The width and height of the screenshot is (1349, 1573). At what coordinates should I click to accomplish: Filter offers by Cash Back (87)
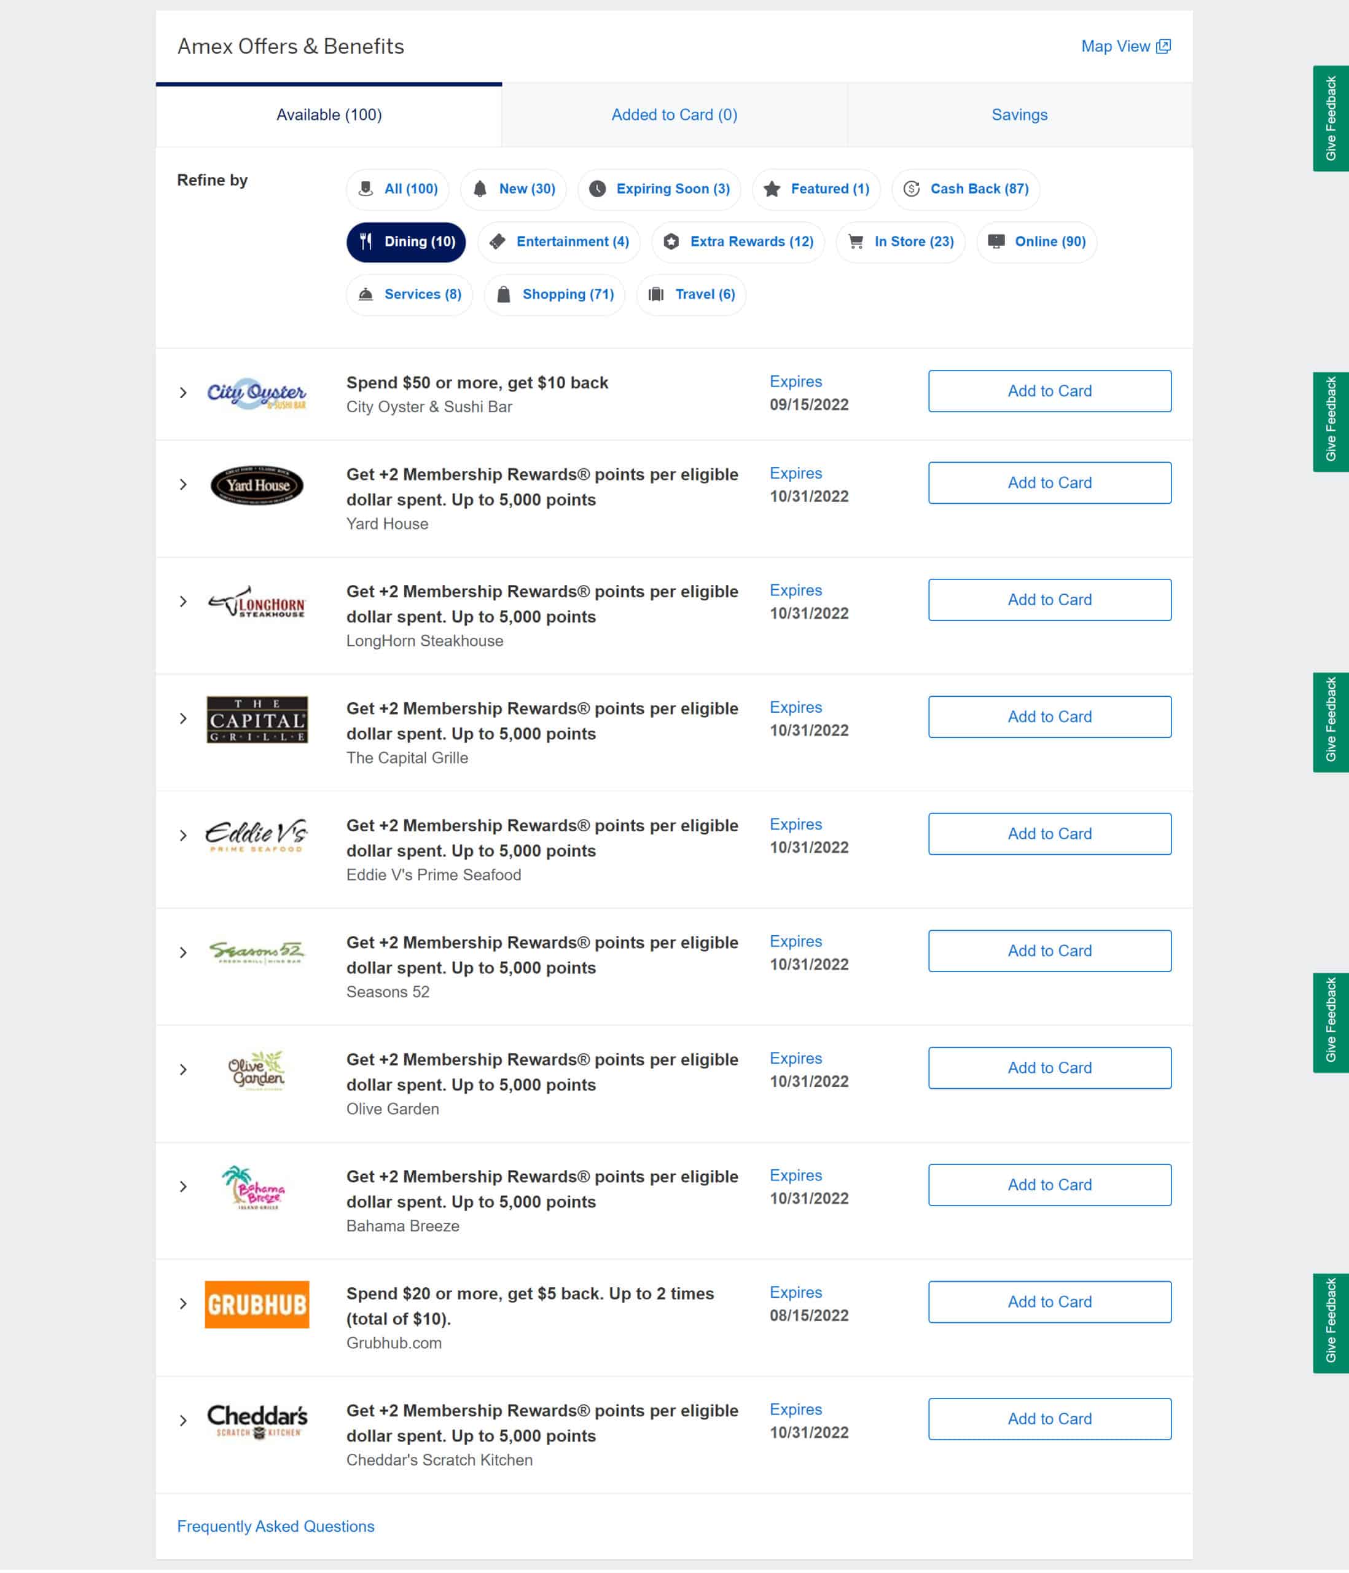coord(966,189)
